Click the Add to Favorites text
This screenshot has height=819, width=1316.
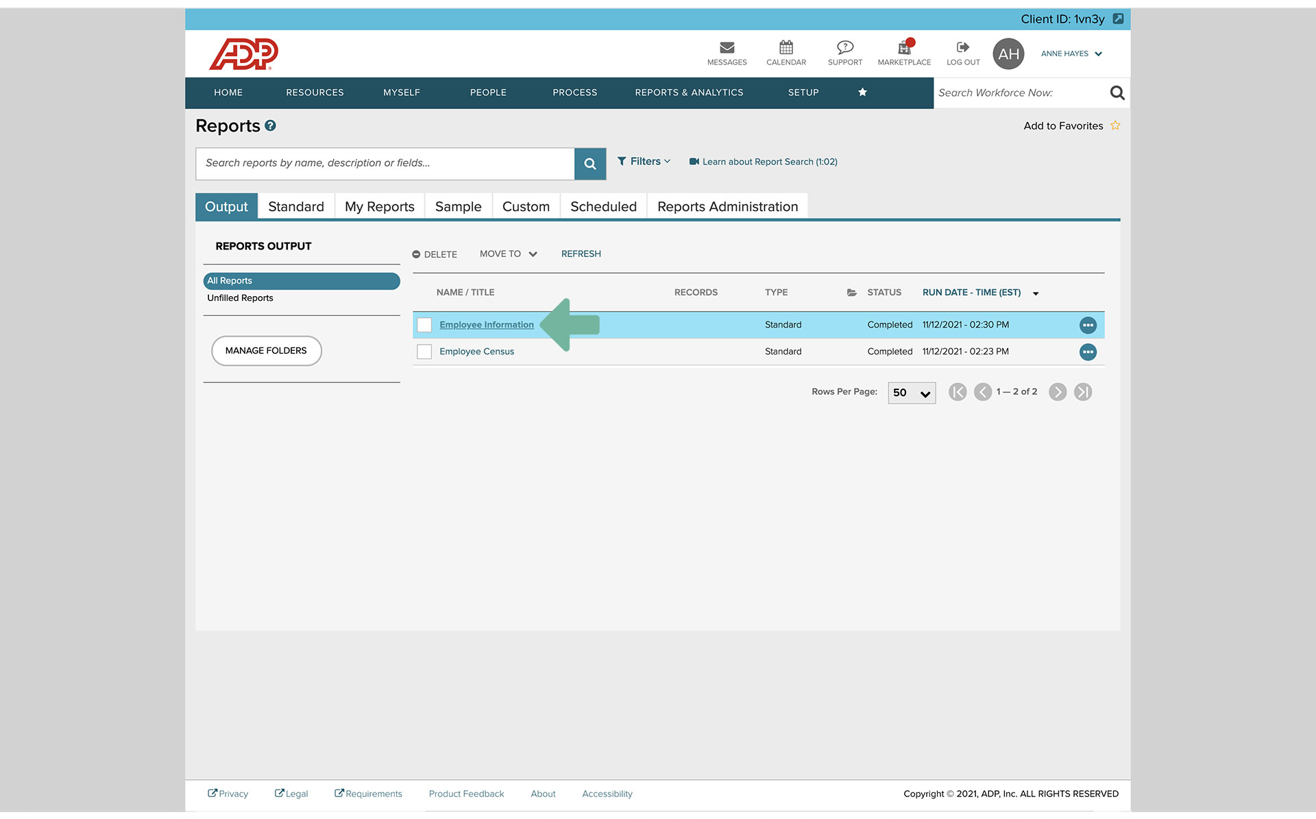tap(1063, 125)
